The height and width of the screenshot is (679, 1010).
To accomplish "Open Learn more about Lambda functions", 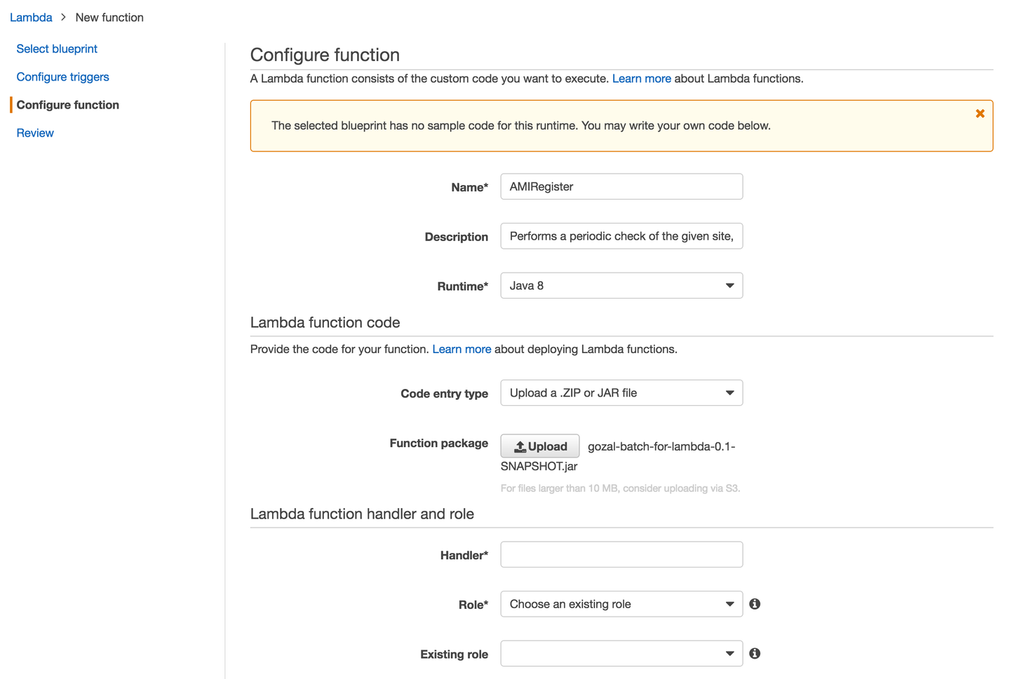I will click(x=641, y=78).
